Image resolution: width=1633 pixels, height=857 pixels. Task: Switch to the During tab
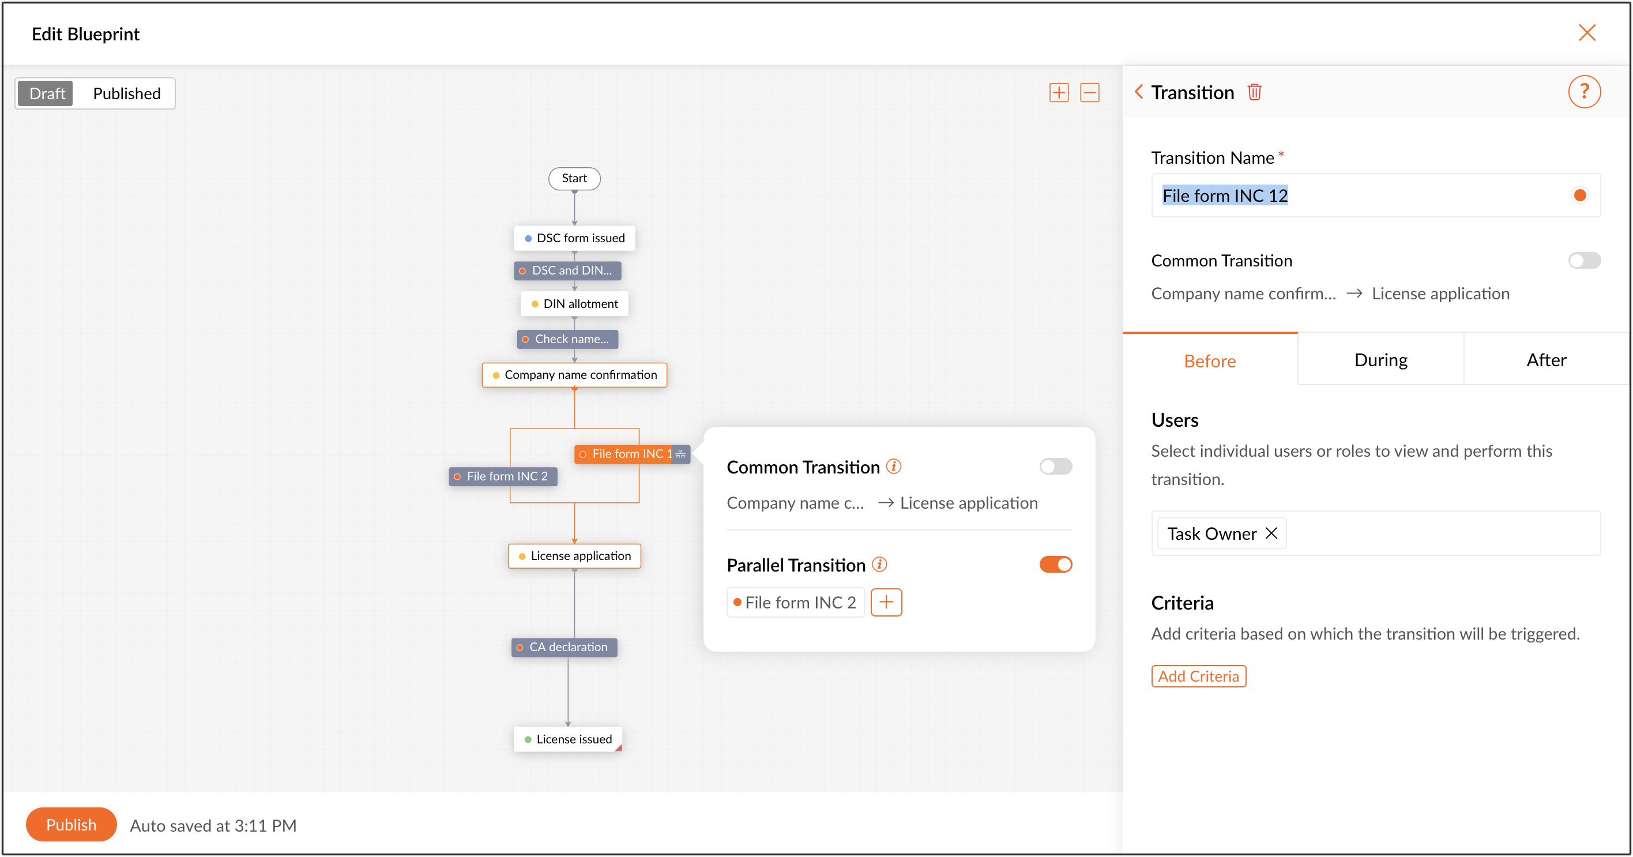(x=1380, y=360)
